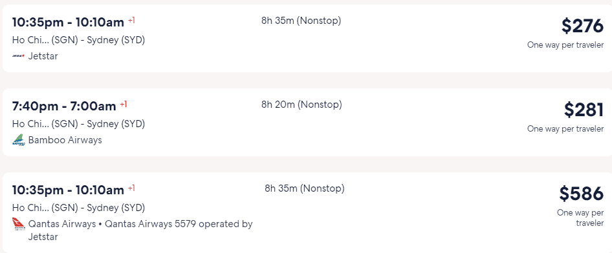612x253 pixels.
Task: Click the Bamboo Airways airline name
Action: (65, 140)
